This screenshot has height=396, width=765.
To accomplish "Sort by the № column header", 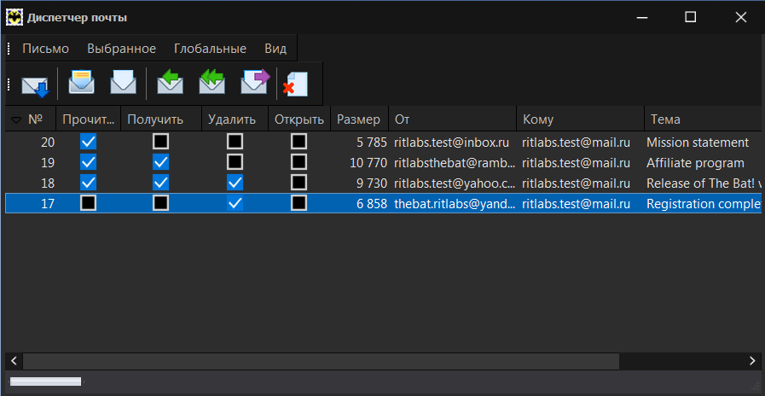I will point(30,119).
